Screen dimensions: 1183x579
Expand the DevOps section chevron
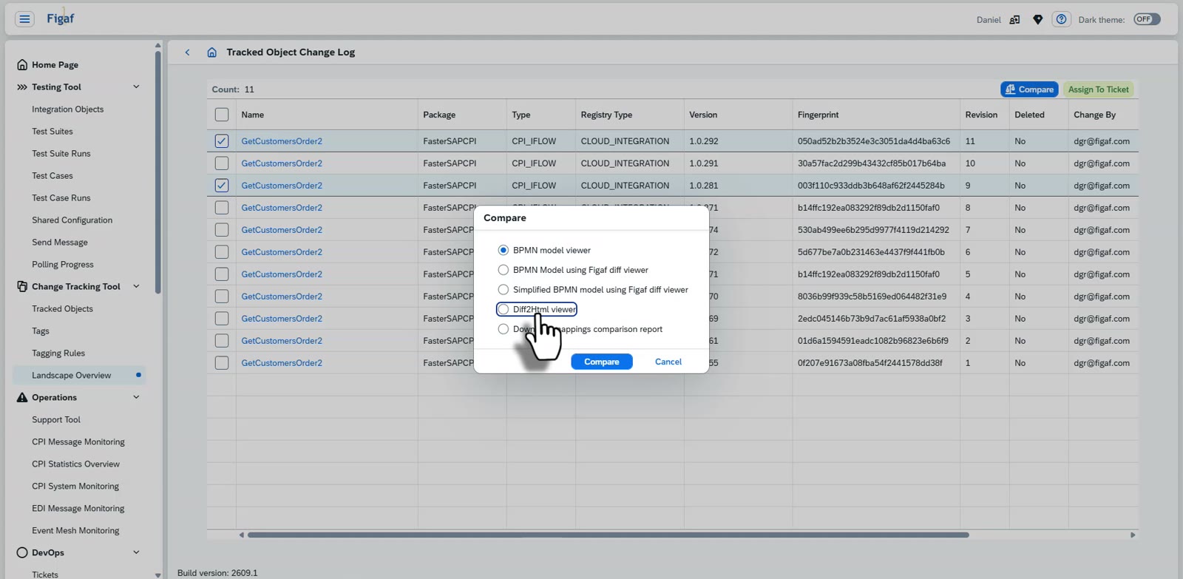(x=136, y=553)
